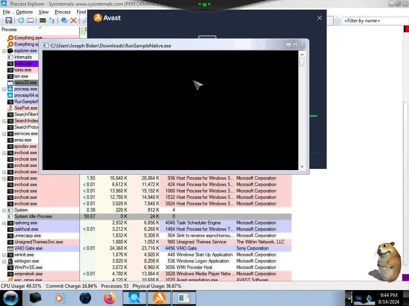Open process Properties toolbar icon
Image resolution: width=409 pixels, height=306 pixels.
64,20
